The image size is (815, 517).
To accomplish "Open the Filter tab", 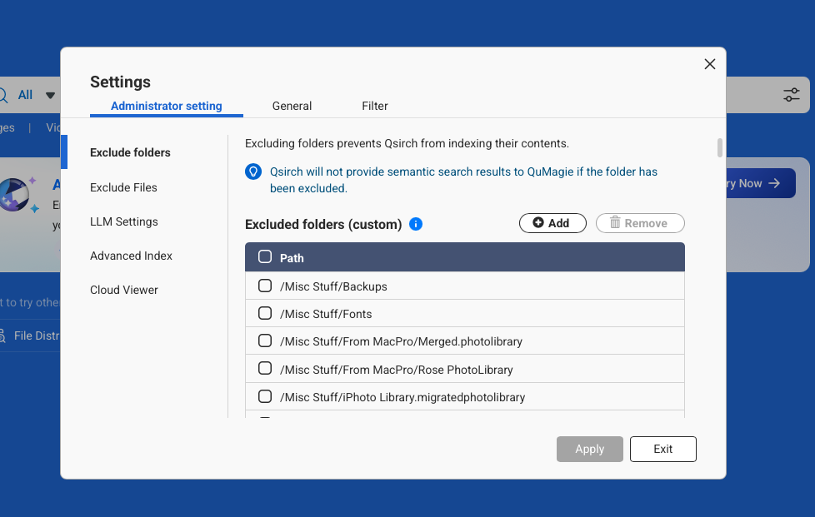I will [x=375, y=106].
